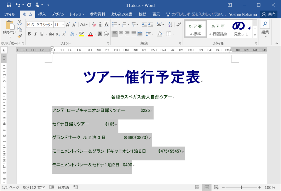The height and width of the screenshot is (191, 281).
Task: Toggle subscript formatting
Action: tap(58, 34)
